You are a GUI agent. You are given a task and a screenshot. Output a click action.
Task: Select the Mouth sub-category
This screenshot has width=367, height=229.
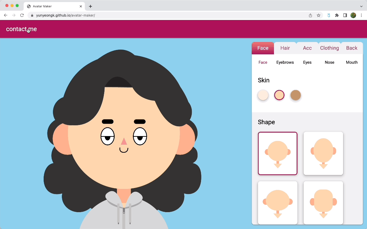coord(352,62)
